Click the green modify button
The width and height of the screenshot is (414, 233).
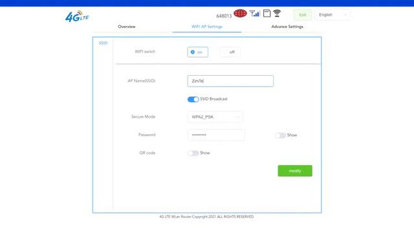[x=295, y=171]
